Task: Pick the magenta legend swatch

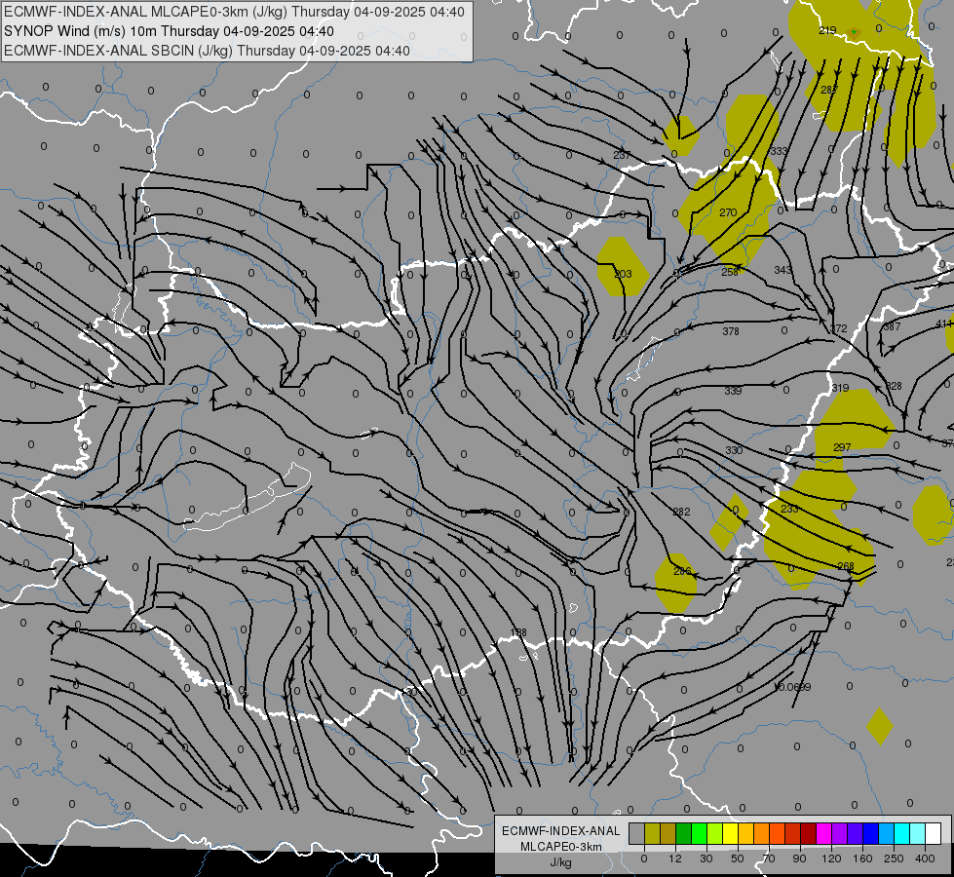Action: coord(823,833)
